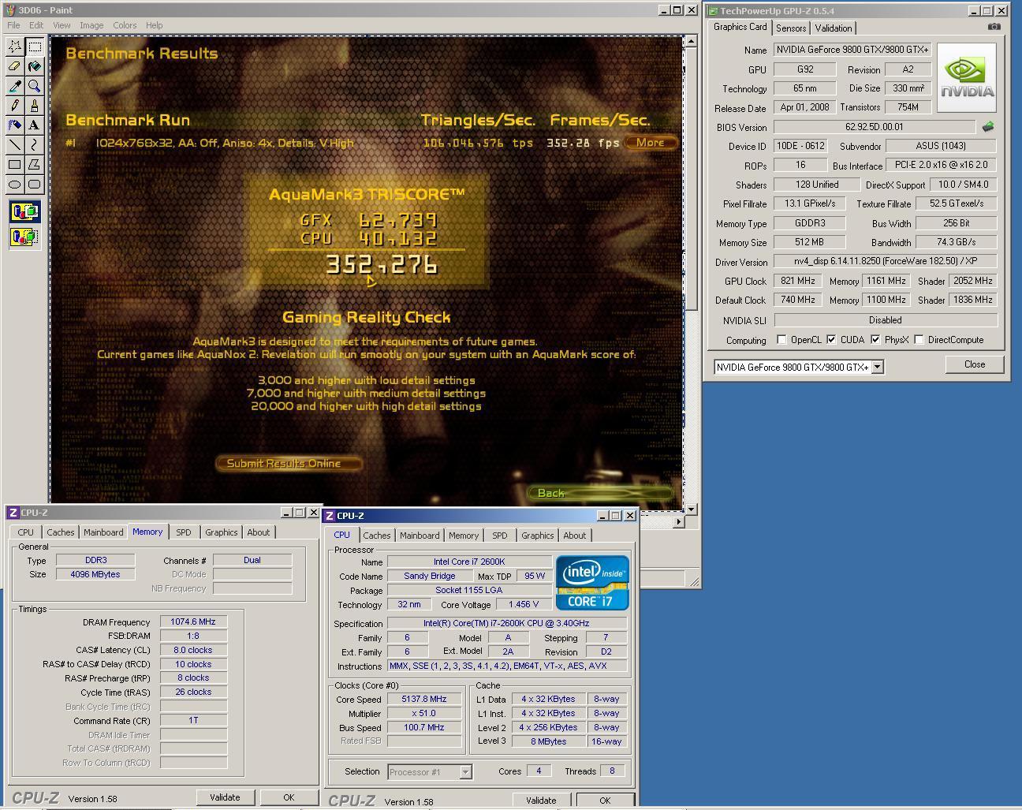The height and width of the screenshot is (810, 1022).
Task: Open the Processor #1 selection dropdown
Action: coord(465,772)
